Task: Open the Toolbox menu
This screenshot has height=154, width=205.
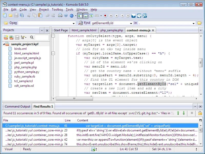Action: pyautogui.click(x=57, y=9)
